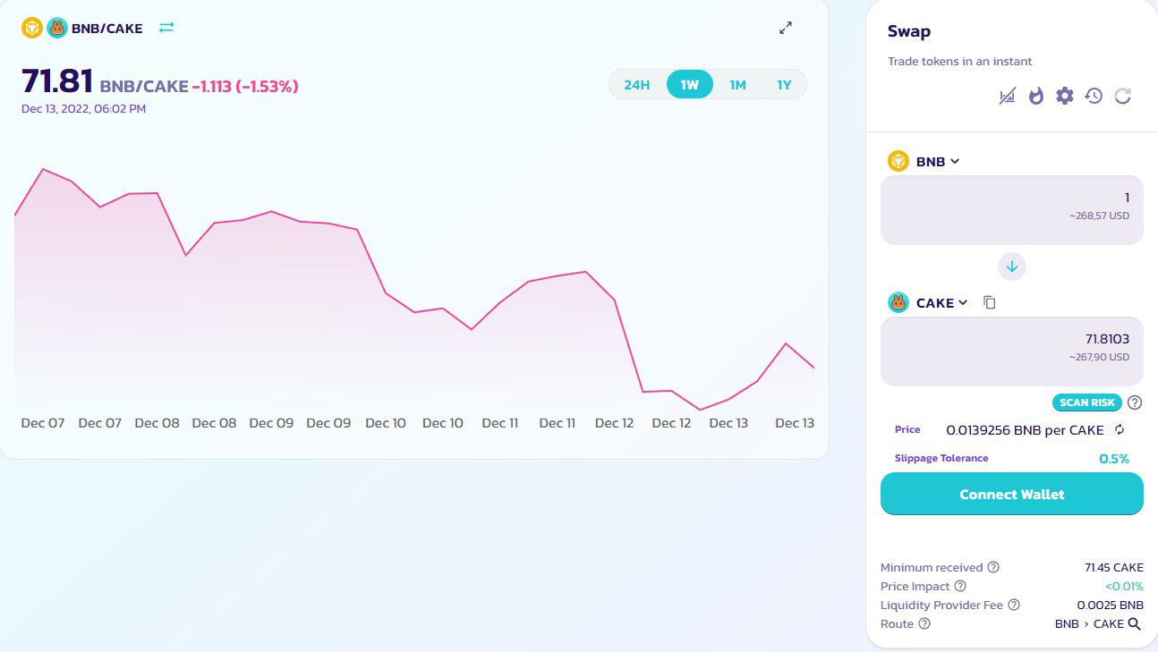1158x652 pixels.
Task: Click the Trade tokens in an instant subtitle
Action: pyautogui.click(x=960, y=62)
